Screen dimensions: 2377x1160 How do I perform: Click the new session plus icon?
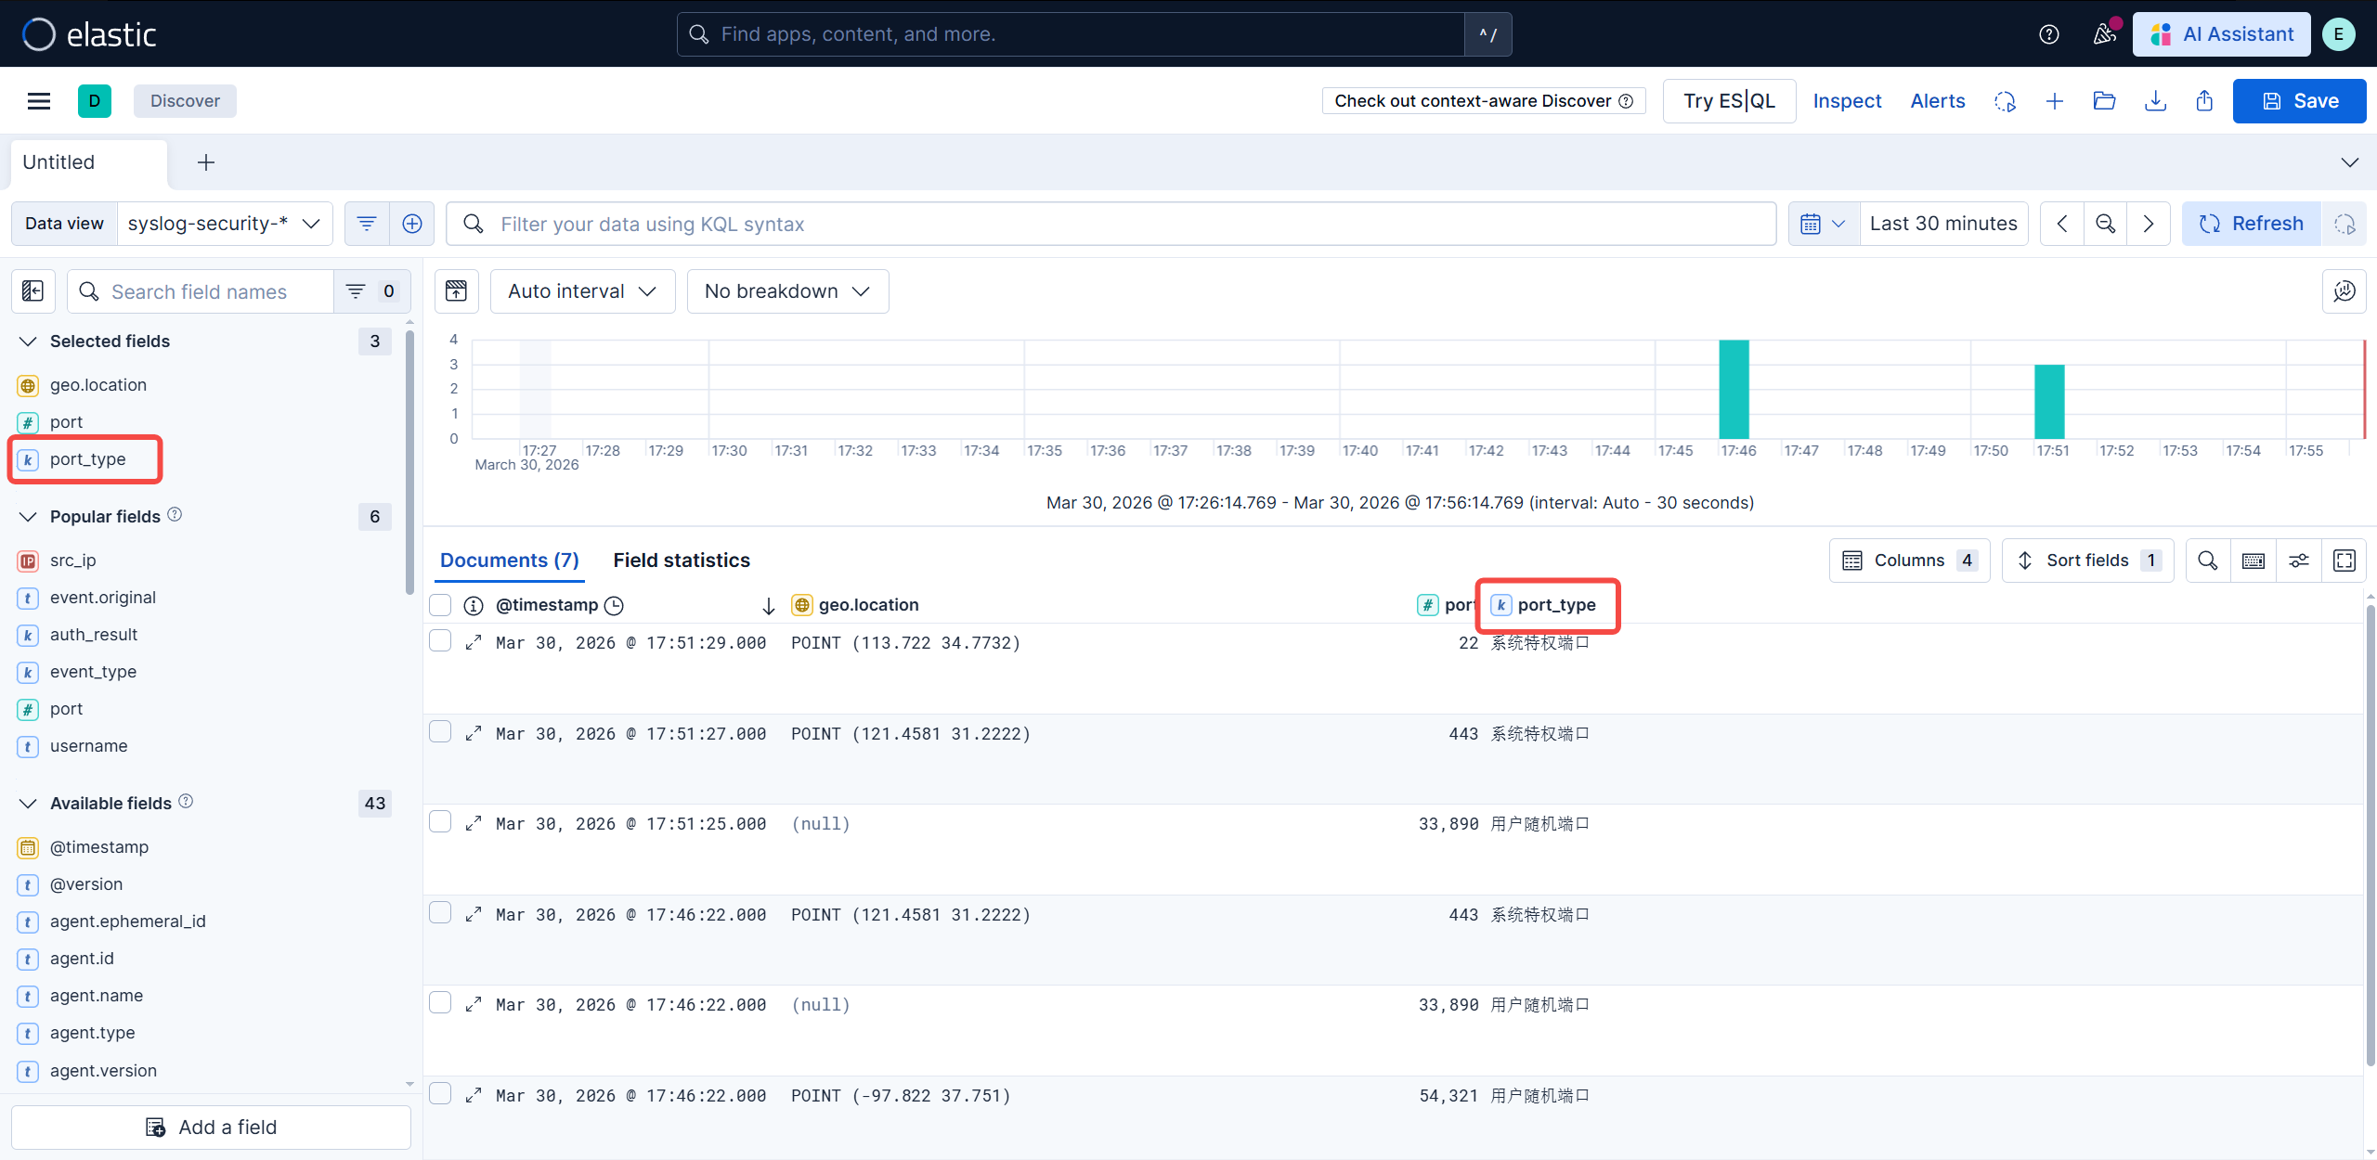tap(2055, 101)
